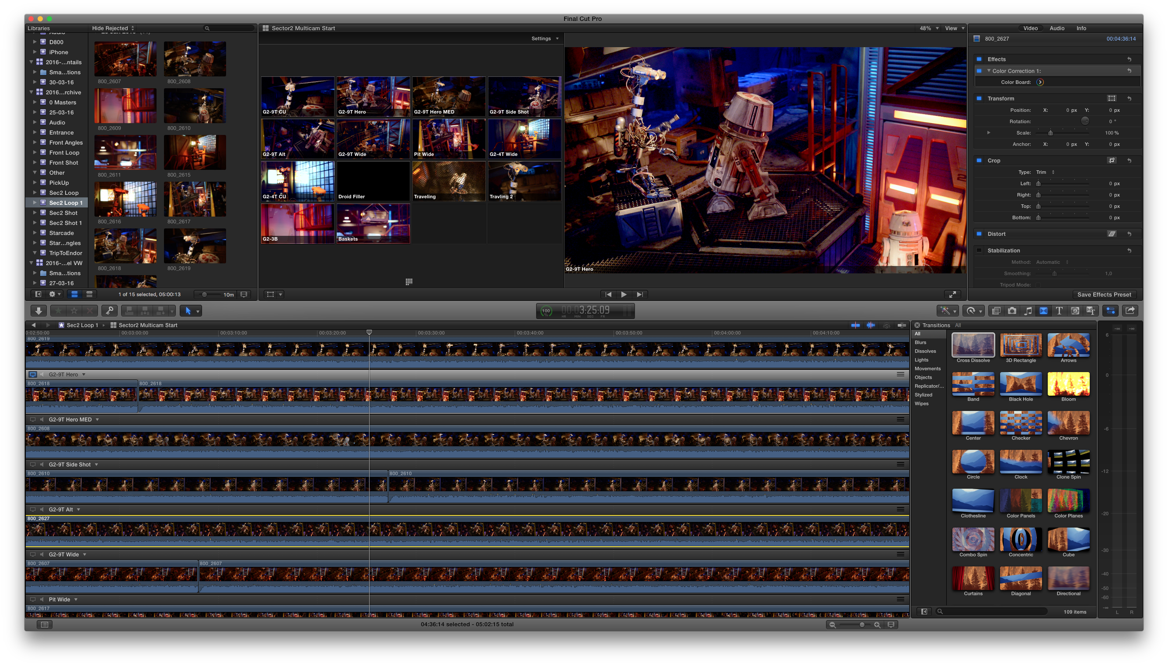
Task: Go back in timeline history arrow
Action: 33,325
